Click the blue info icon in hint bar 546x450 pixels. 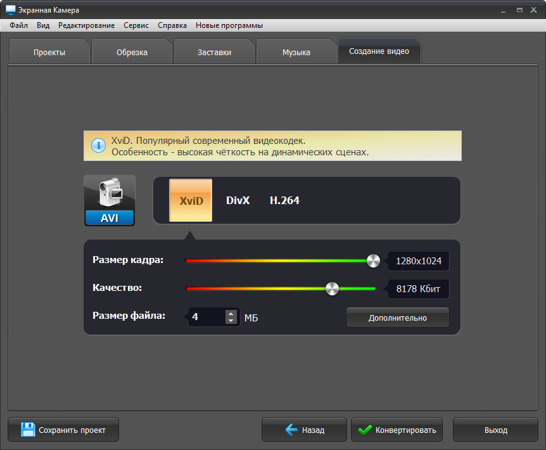pyautogui.click(x=98, y=146)
